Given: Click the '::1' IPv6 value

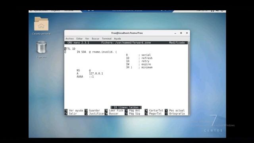Looking at the screenshot, I should pos(91,77).
